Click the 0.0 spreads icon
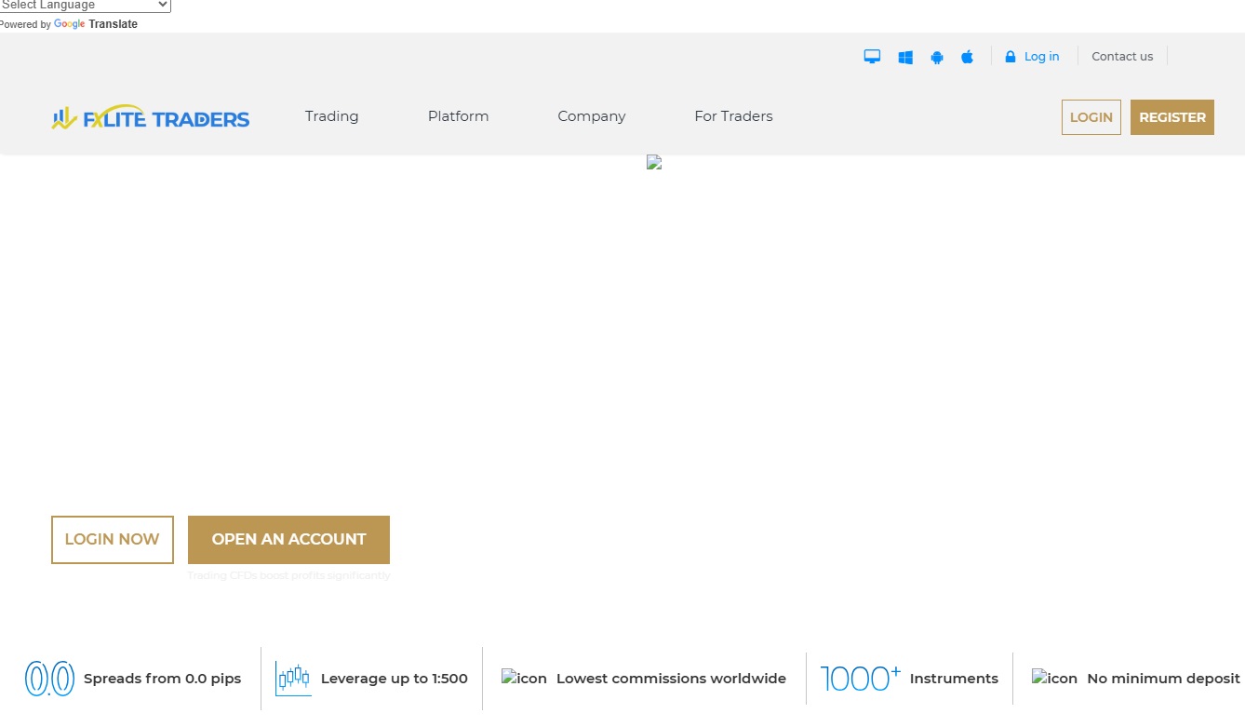The width and height of the screenshot is (1245, 727). pos(49,678)
